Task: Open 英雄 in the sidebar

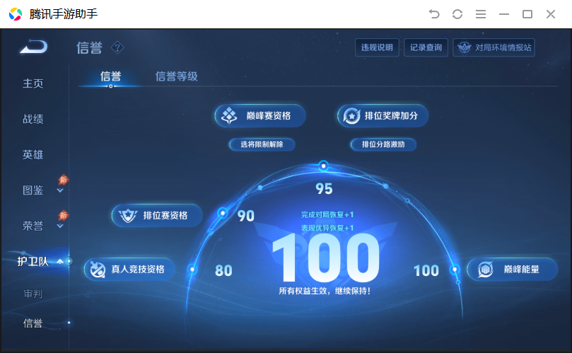Action: click(33, 155)
